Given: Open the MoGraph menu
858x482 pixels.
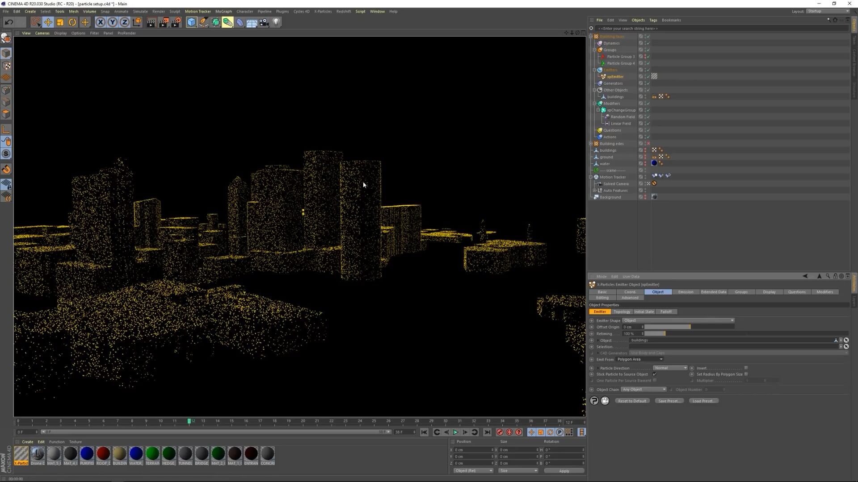Looking at the screenshot, I should pos(223,12).
